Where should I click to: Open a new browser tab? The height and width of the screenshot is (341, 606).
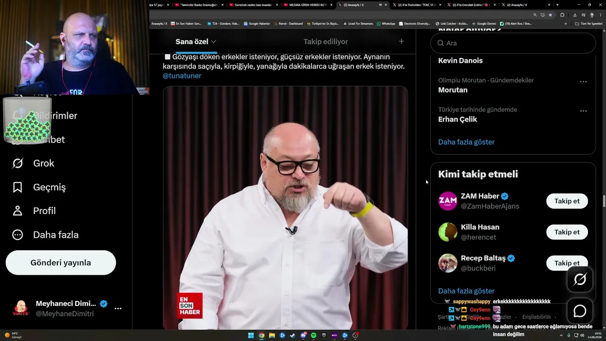coord(557,5)
